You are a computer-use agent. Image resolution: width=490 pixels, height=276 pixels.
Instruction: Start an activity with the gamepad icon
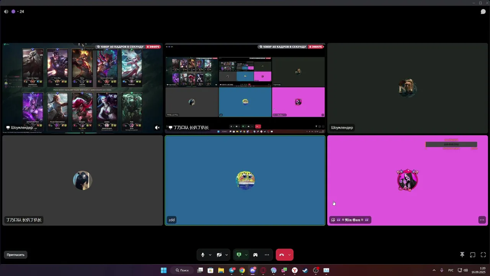click(x=255, y=255)
